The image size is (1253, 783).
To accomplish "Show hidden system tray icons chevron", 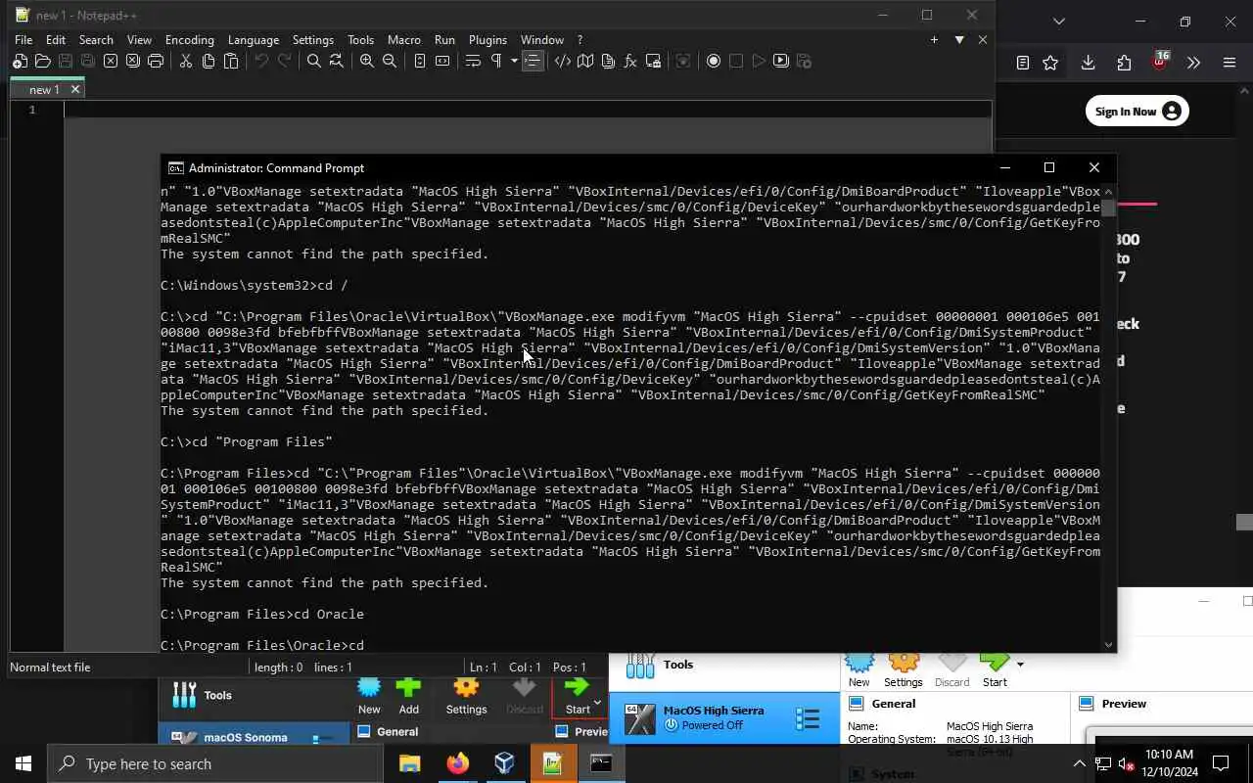I will 1079,763.
